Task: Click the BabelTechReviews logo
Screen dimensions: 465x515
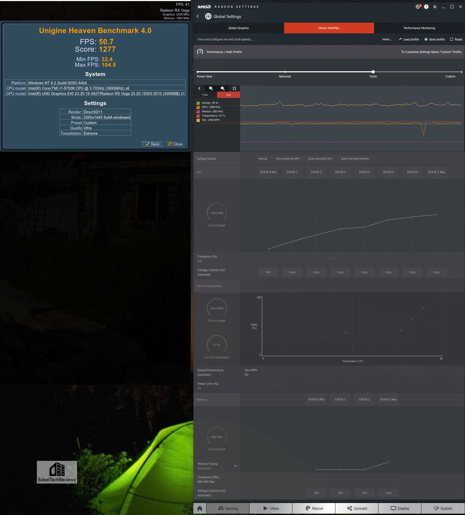Action: 57,472
